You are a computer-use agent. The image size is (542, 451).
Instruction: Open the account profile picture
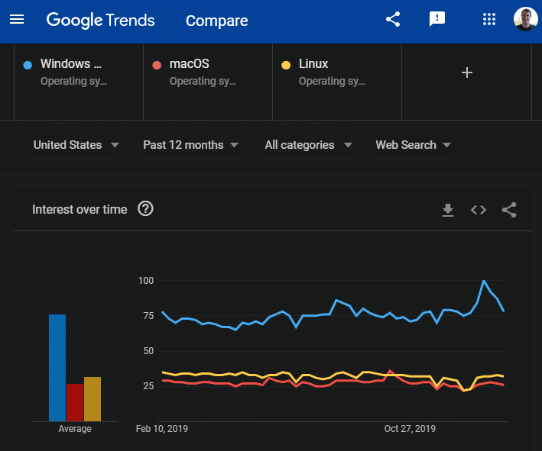[525, 19]
